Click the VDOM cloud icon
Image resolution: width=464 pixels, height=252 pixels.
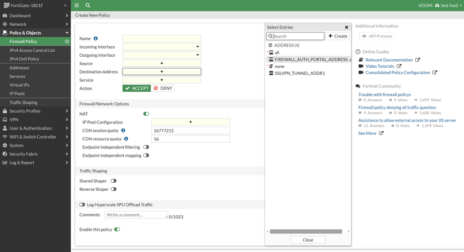[x=437, y=6]
